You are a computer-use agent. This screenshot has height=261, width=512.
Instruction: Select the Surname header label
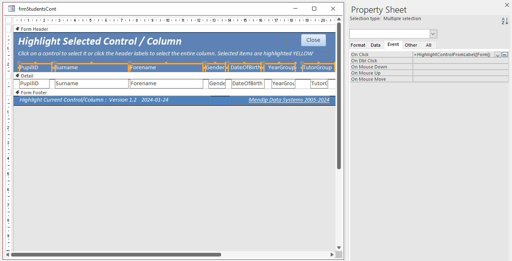(x=91, y=68)
